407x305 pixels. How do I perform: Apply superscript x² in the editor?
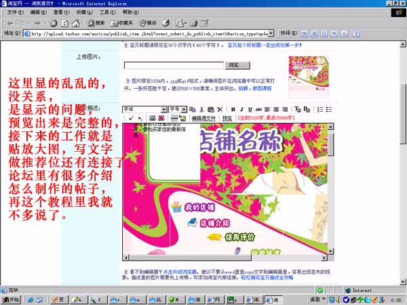[x=131, y=118]
